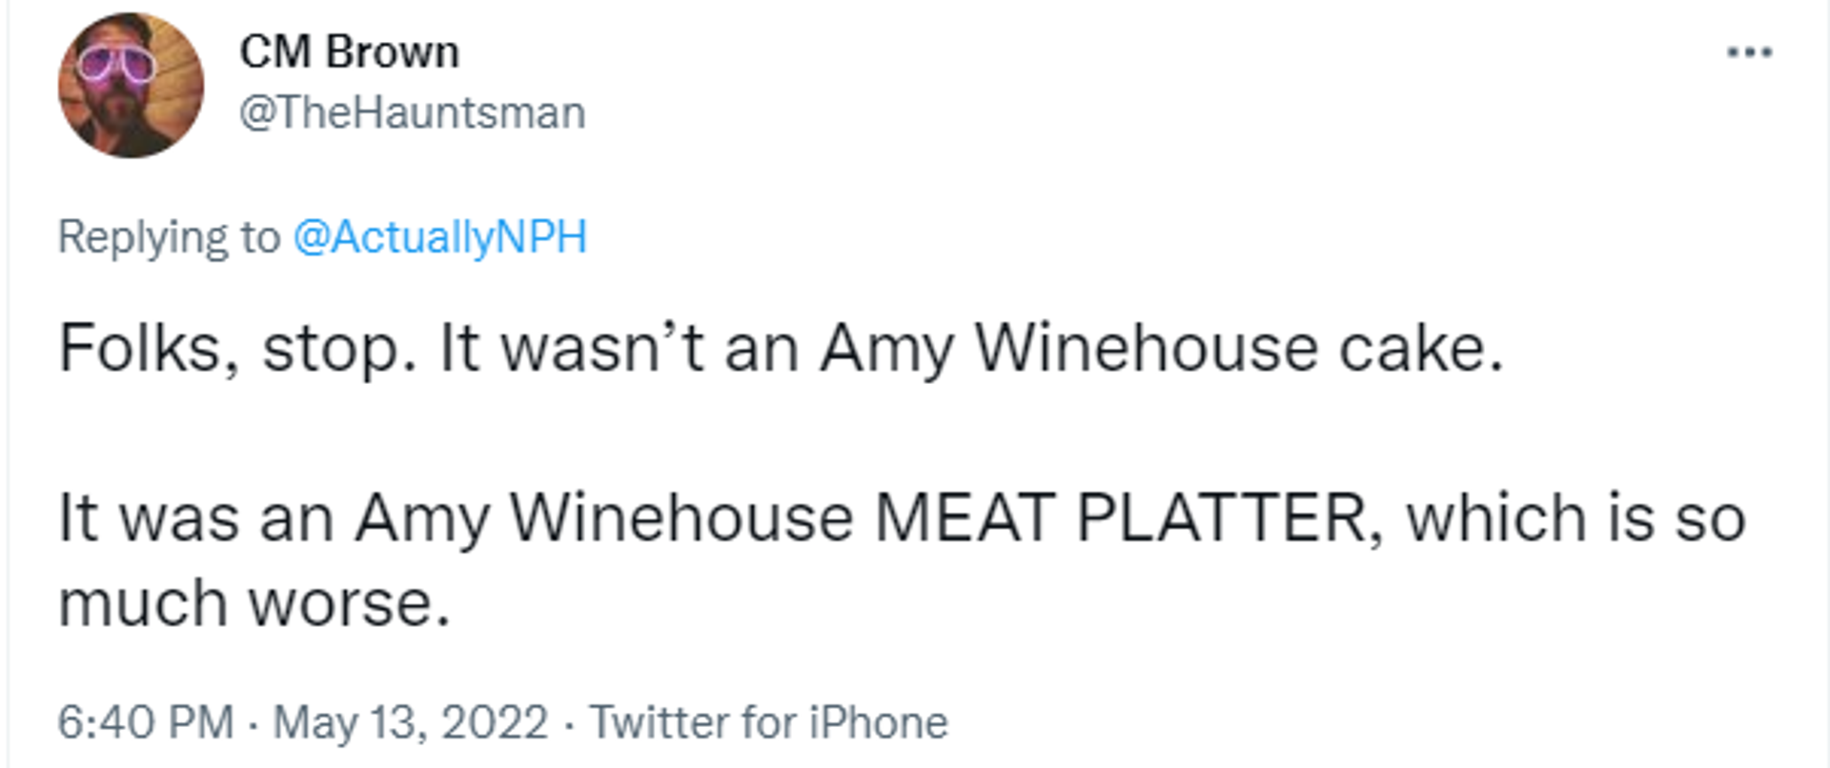Click the "Folks, stop." opening text

point(237,349)
